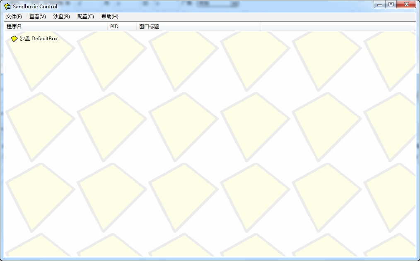Viewport: 420px width, 261px height.
Task: Minimize the Sandboxie Control window
Action: [x=379, y=4]
